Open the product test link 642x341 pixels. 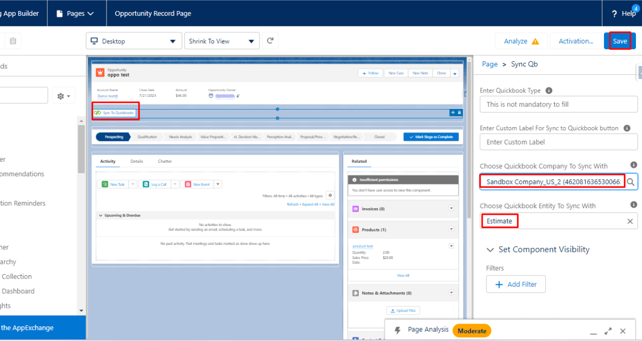tap(362, 246)
